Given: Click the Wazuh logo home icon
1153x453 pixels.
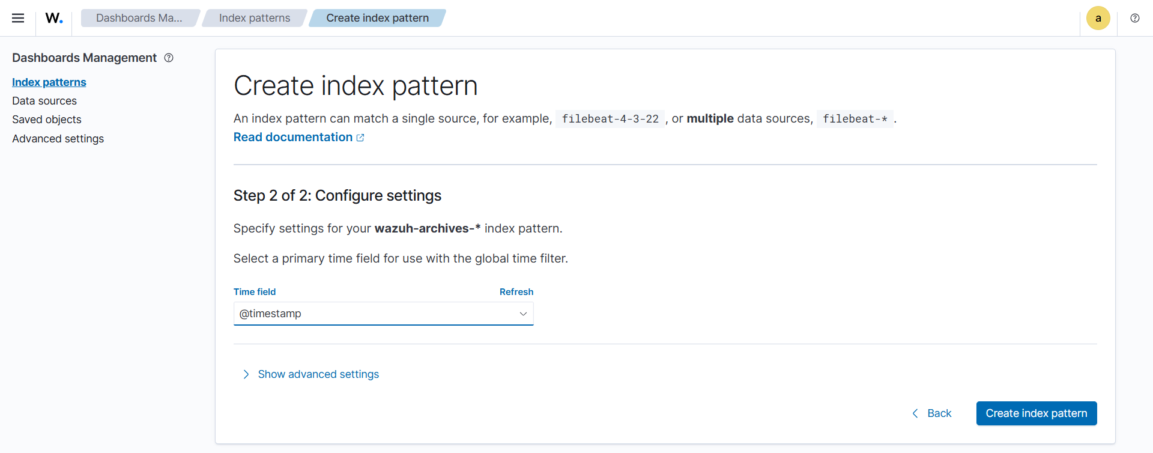Looking at the screenshot, I should pyautogui.click(x=54, y=18).
